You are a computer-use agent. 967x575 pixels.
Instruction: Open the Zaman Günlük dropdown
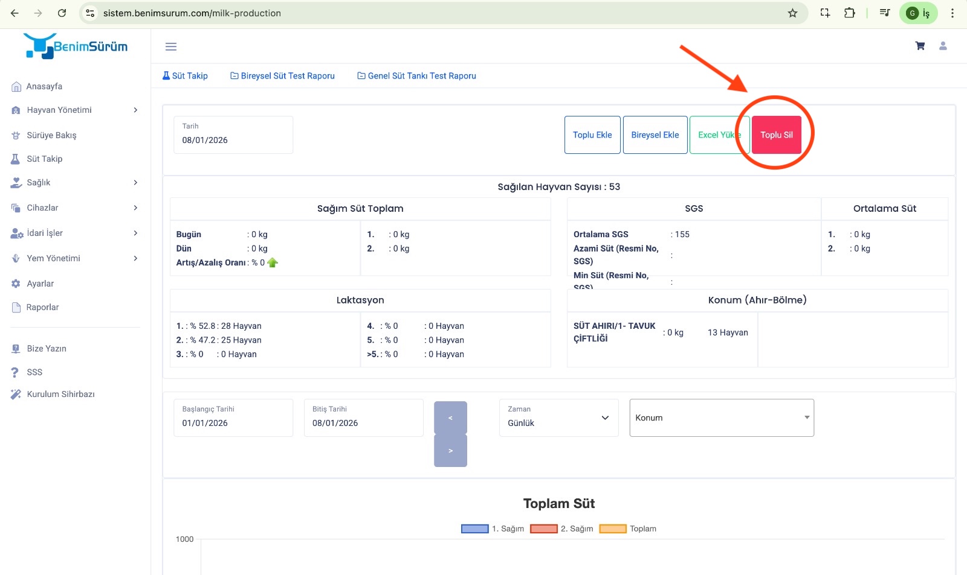pos(558,418)
